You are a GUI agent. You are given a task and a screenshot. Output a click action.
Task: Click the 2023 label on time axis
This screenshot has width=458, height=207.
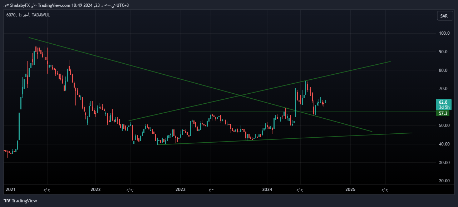coord(181,189)
